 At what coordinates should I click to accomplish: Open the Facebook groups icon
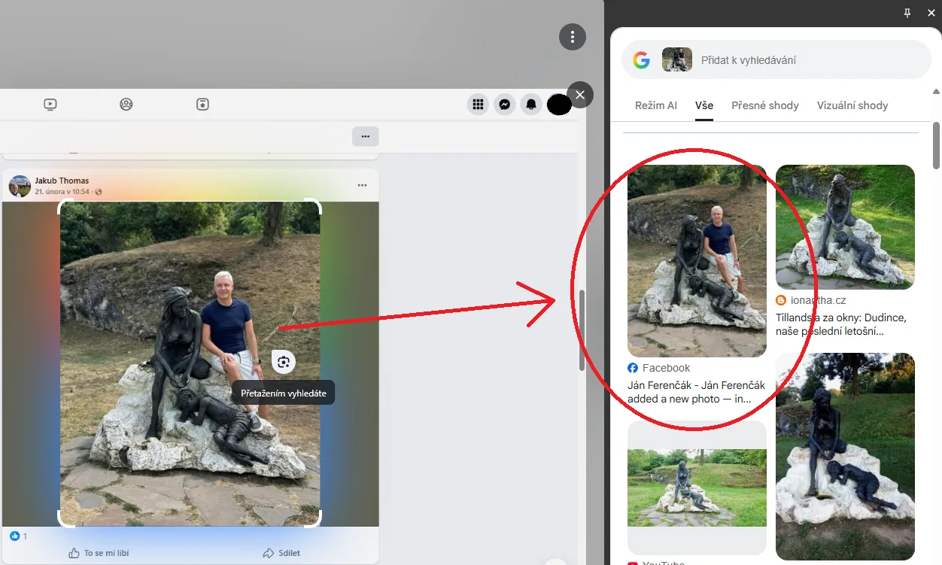126,105
